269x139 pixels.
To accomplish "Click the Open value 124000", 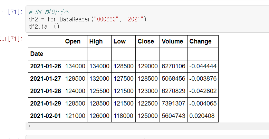I will click(75, 91).
